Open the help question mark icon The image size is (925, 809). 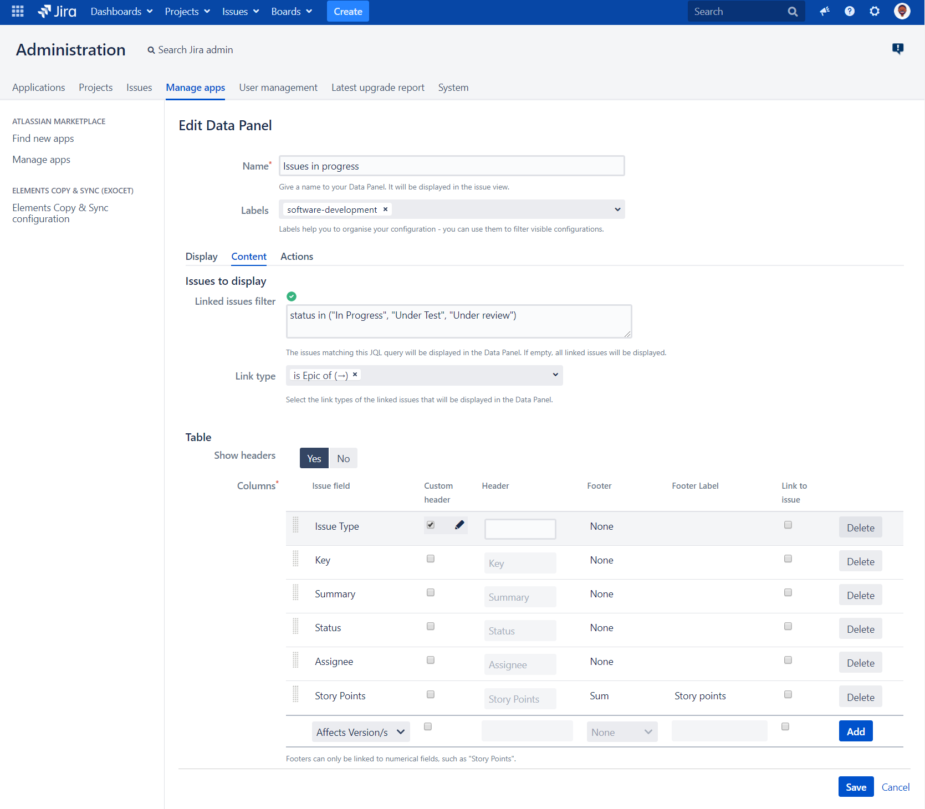(850, 11)
